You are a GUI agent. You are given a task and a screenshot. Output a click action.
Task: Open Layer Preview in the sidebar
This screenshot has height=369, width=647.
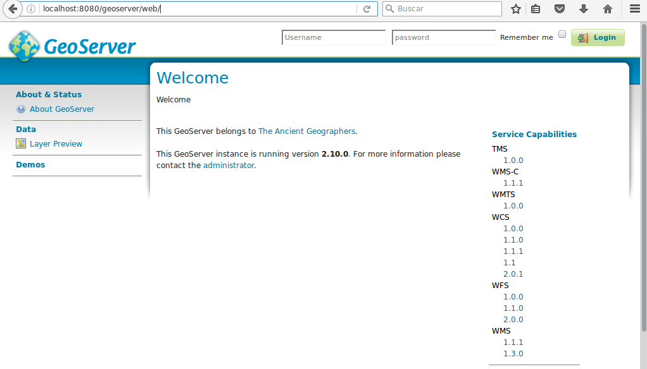pos(56,143)
